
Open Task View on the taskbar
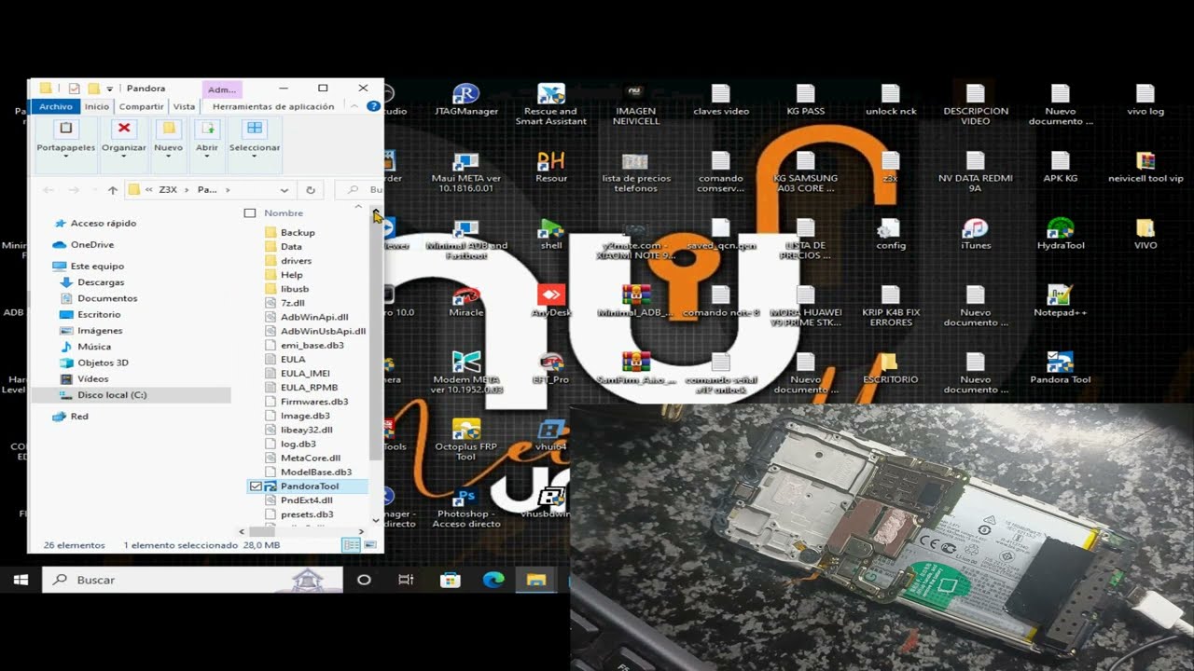pos(406,580)
